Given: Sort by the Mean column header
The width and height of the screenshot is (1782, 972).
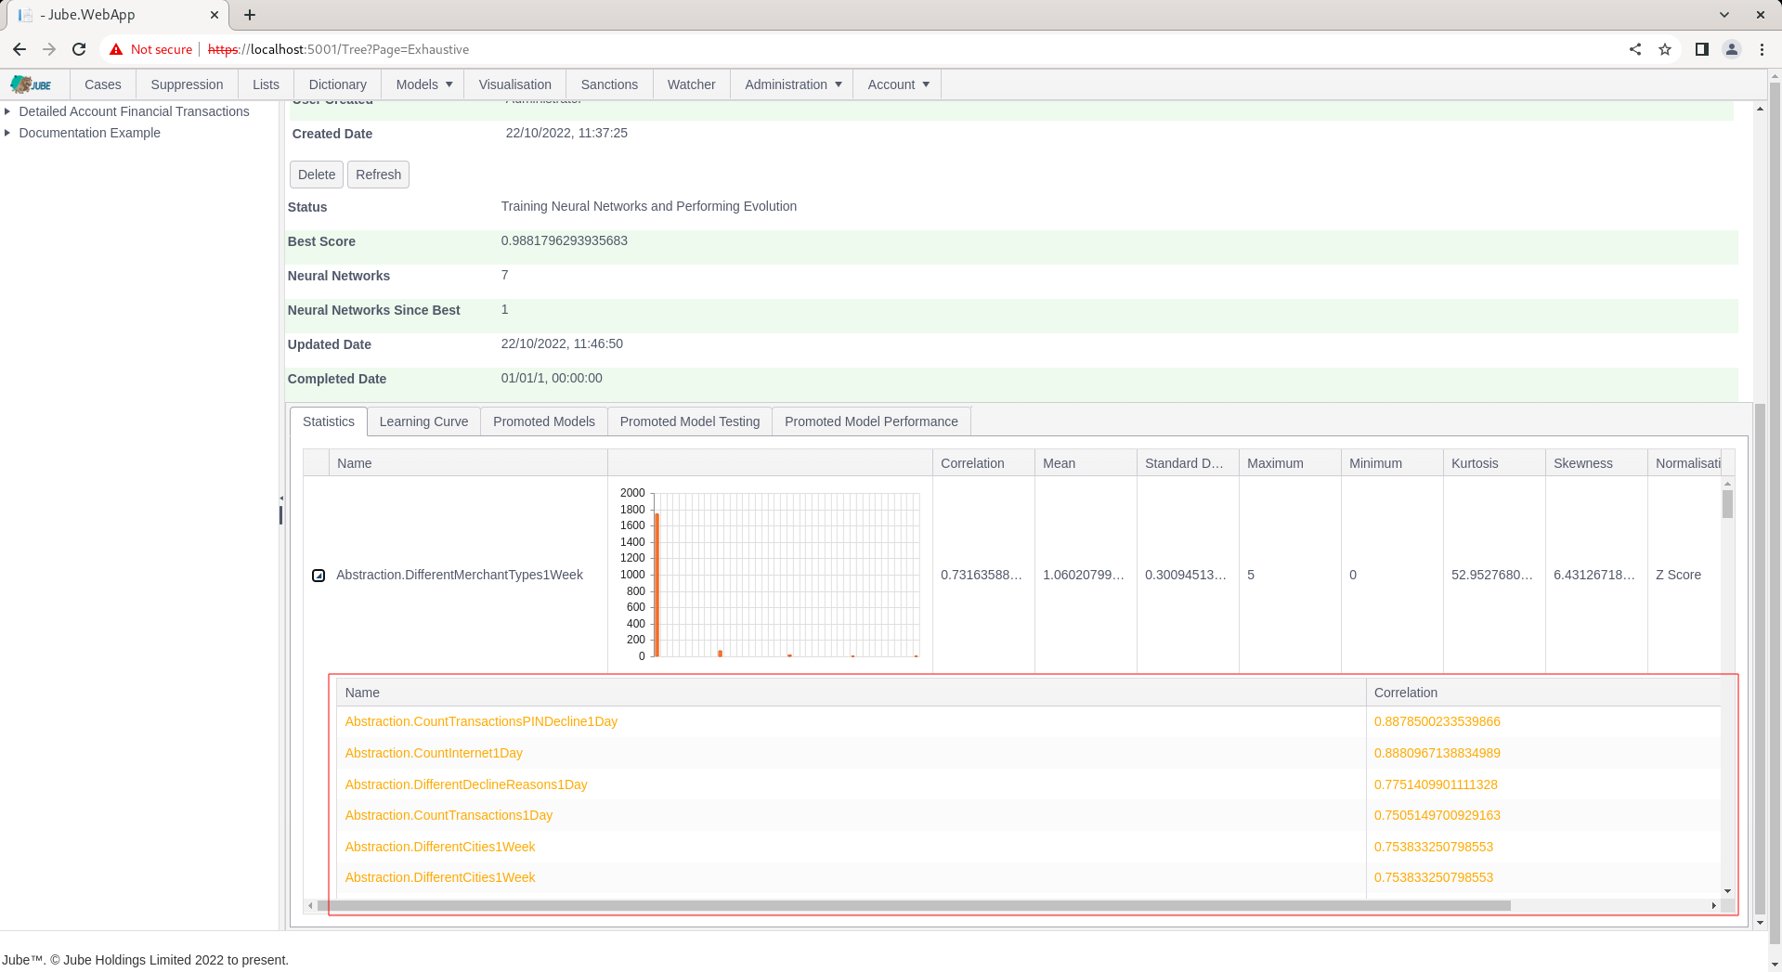Looking at the screenshot, I should click(1086, 463).
